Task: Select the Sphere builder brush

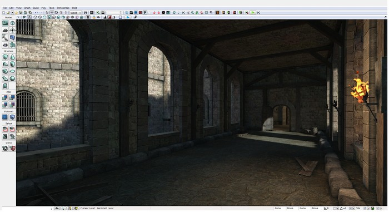Action: point(12,78)
